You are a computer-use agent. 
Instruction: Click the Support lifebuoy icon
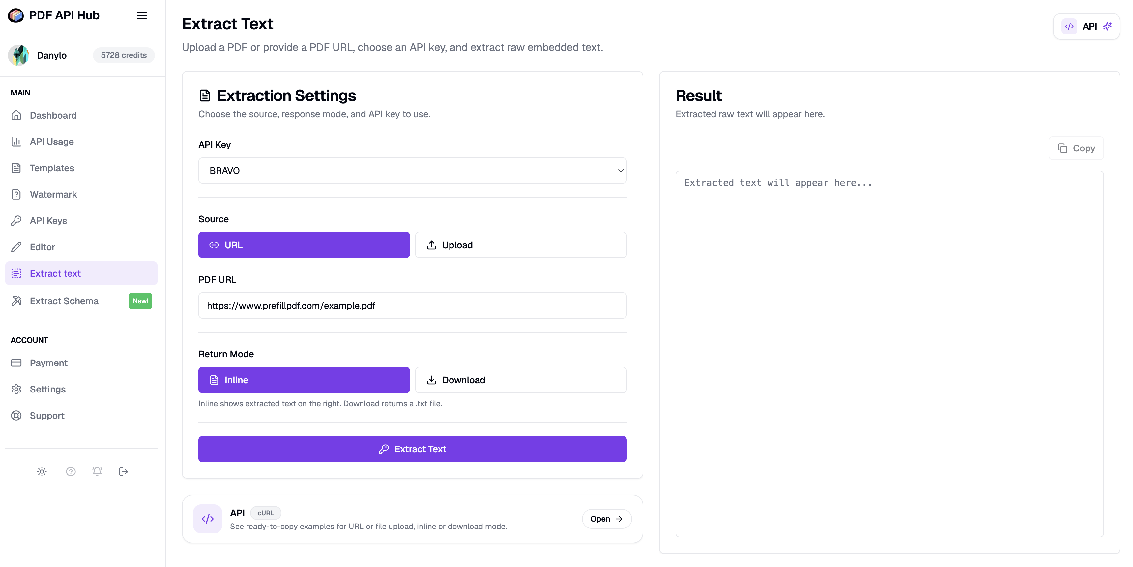pos(16,416)
